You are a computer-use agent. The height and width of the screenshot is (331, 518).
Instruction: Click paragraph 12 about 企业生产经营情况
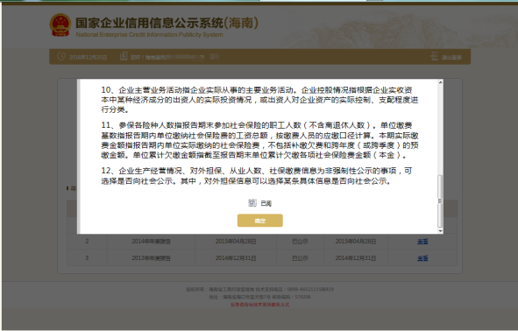(x=257, y=176)
